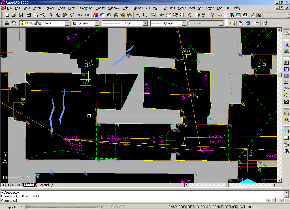
Task: Open a drawing file with the folder icon
Action: (14, 15)
